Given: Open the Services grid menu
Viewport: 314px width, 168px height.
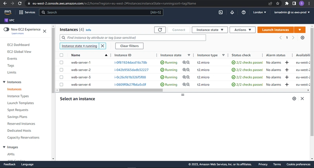Looking at the screenshot, I should click(x=27, y=13).
